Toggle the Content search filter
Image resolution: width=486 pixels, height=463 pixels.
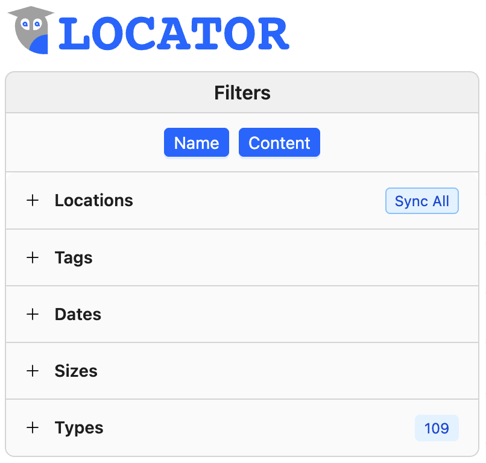279,142
